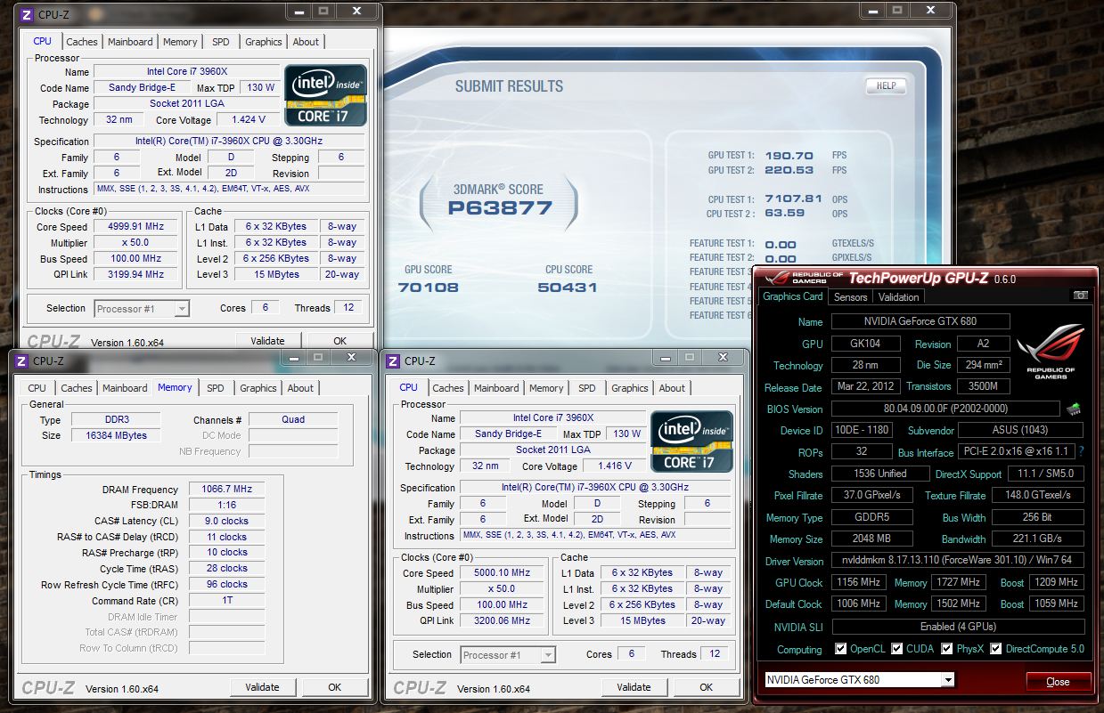Save BIOS using the chip icon

(x=1074, y=409)
